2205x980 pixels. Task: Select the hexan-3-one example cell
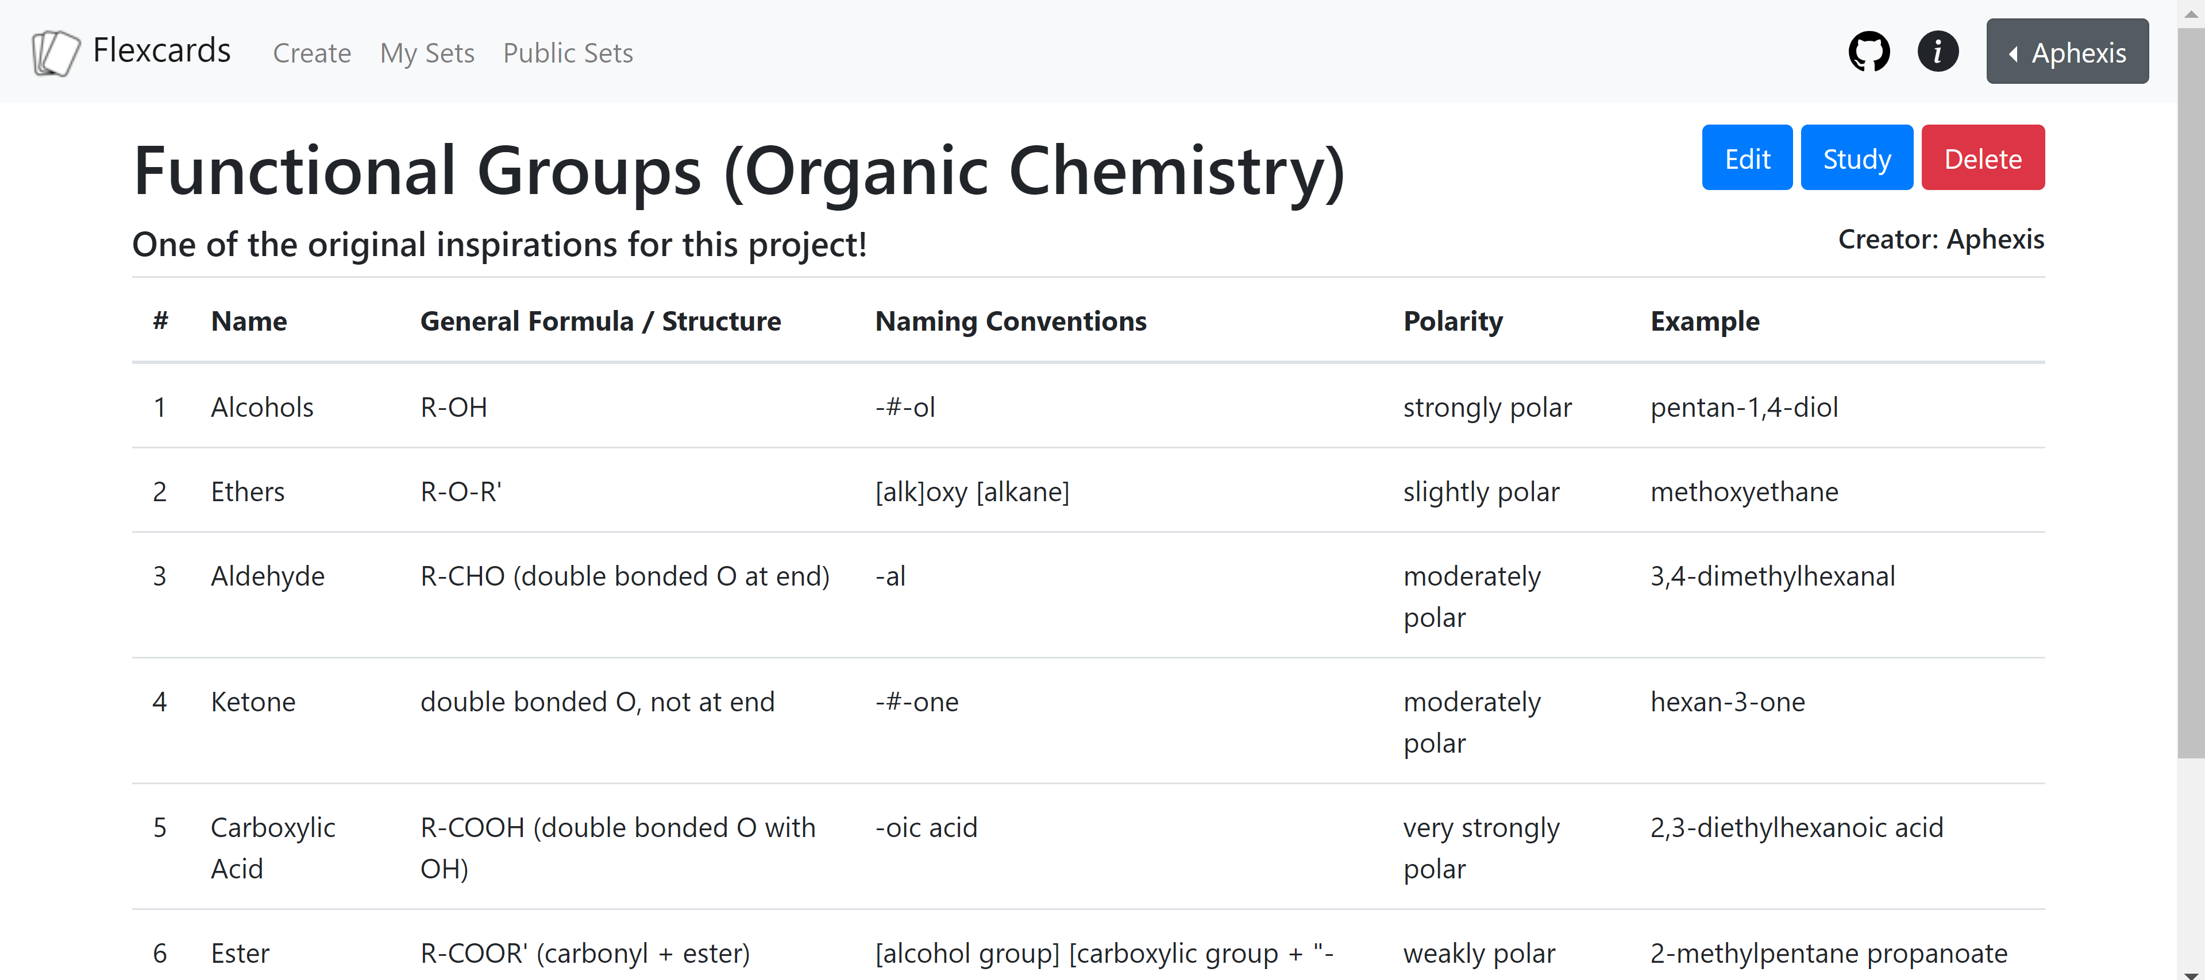coord(1726,702)
